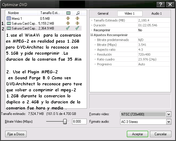Close the Optimizar DVD dialog
The height and width of the screenshot is (141, 176).
[170, 5]
